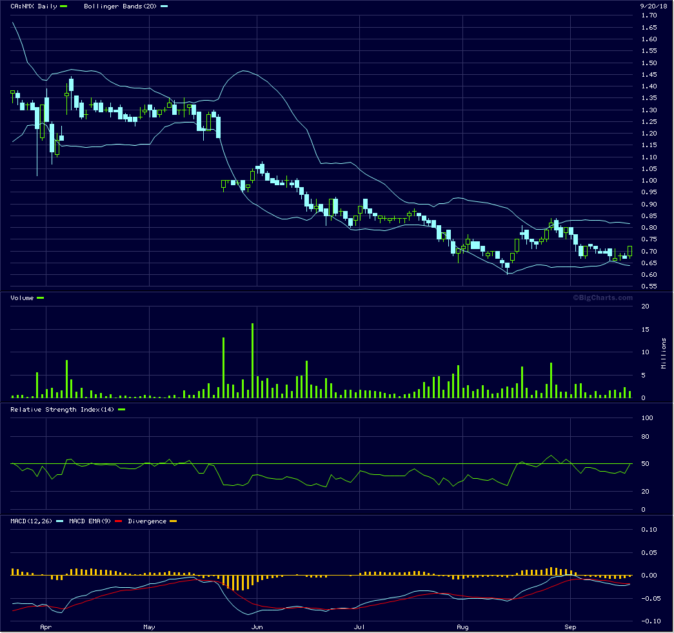Click the last candlestick on the price chart
674x633 pixels.
tap(629, 252)
